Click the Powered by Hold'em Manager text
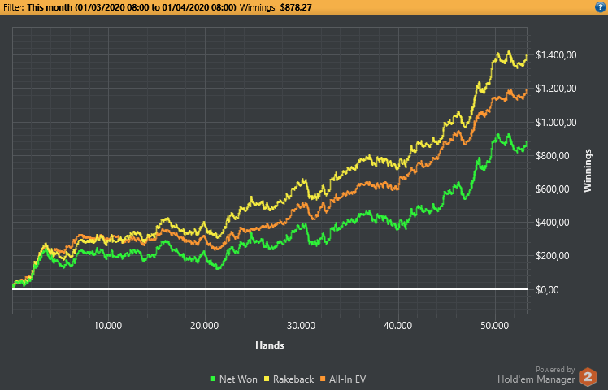608x390 pixels. (536, 375)
